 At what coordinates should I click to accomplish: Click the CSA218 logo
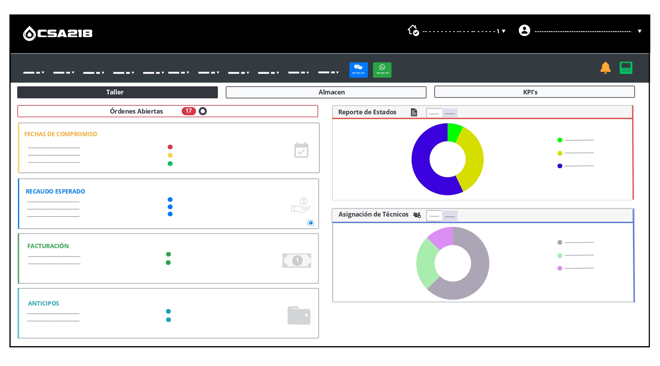coord(58,34)
